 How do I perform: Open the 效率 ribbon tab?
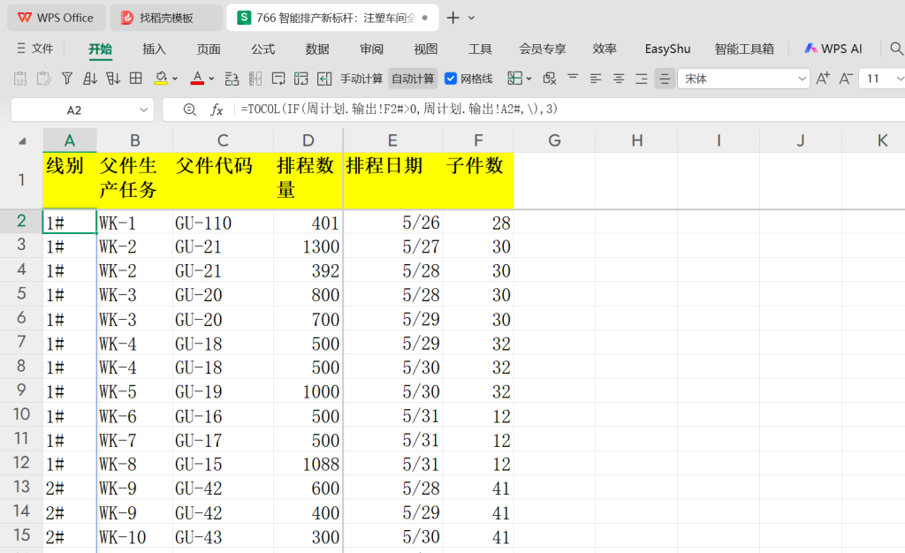(605, 49)
